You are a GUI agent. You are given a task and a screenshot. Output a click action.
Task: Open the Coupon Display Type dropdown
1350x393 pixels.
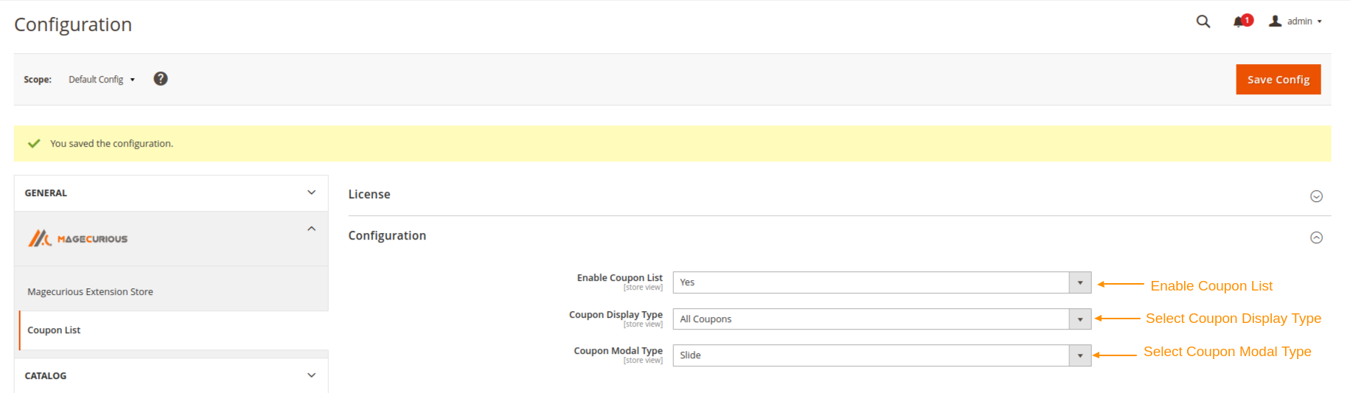[882, 319]
